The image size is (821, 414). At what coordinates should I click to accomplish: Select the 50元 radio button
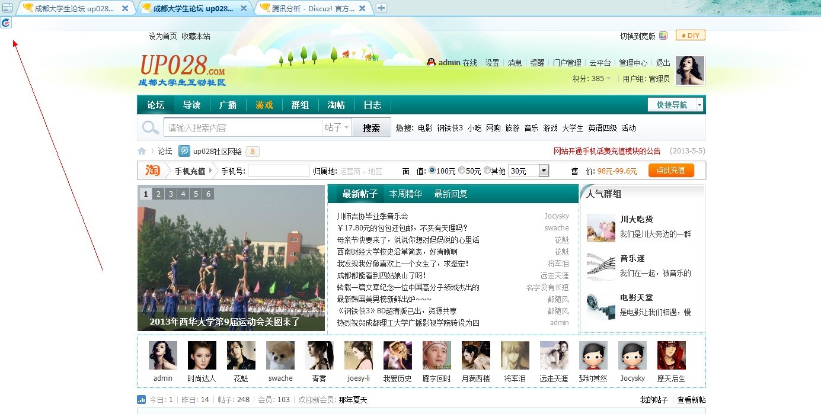point(462,171)
